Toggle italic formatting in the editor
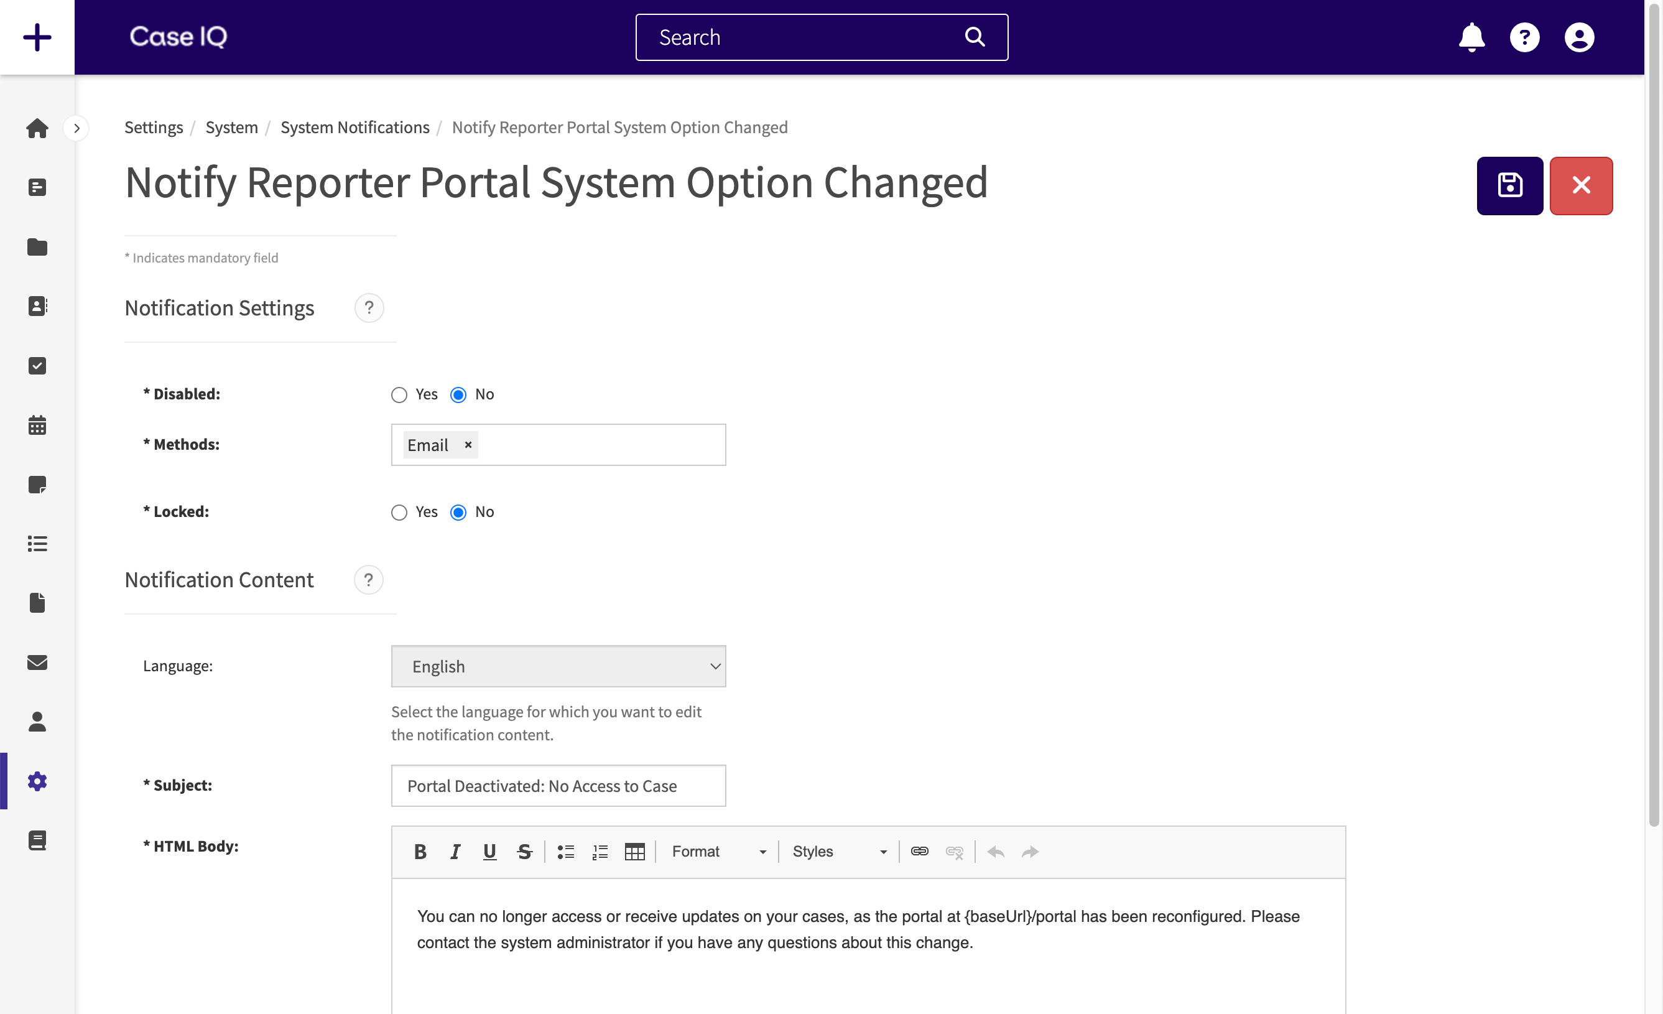This screenshot has height=1014, width=1663. pos(455,852)
